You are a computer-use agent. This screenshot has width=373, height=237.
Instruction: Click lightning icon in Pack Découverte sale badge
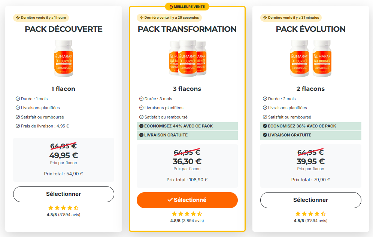pyautogui.click(x=18, y=18)
